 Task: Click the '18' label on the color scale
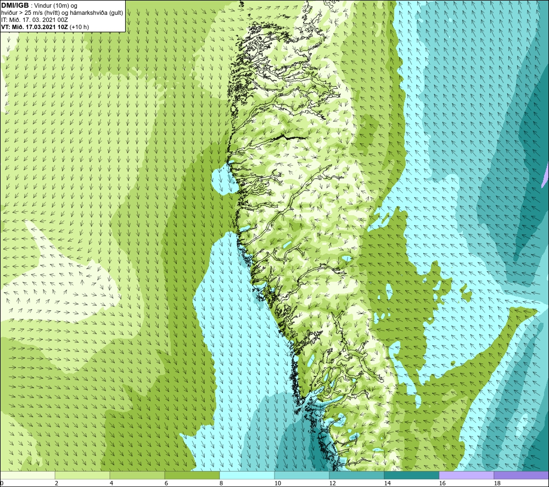(497, 483)
